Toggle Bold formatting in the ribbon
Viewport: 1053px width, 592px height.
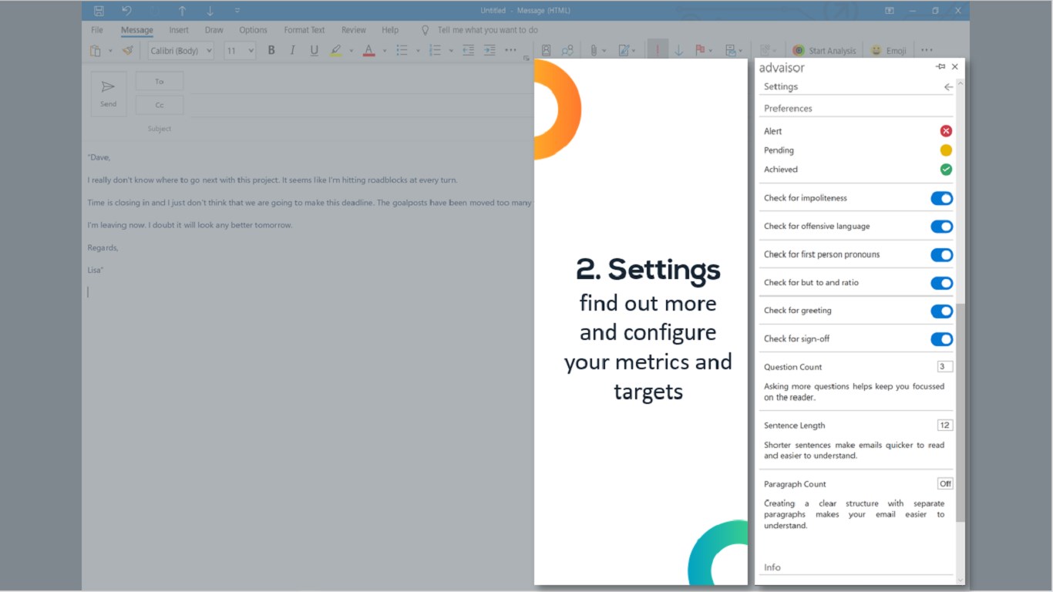271,50
